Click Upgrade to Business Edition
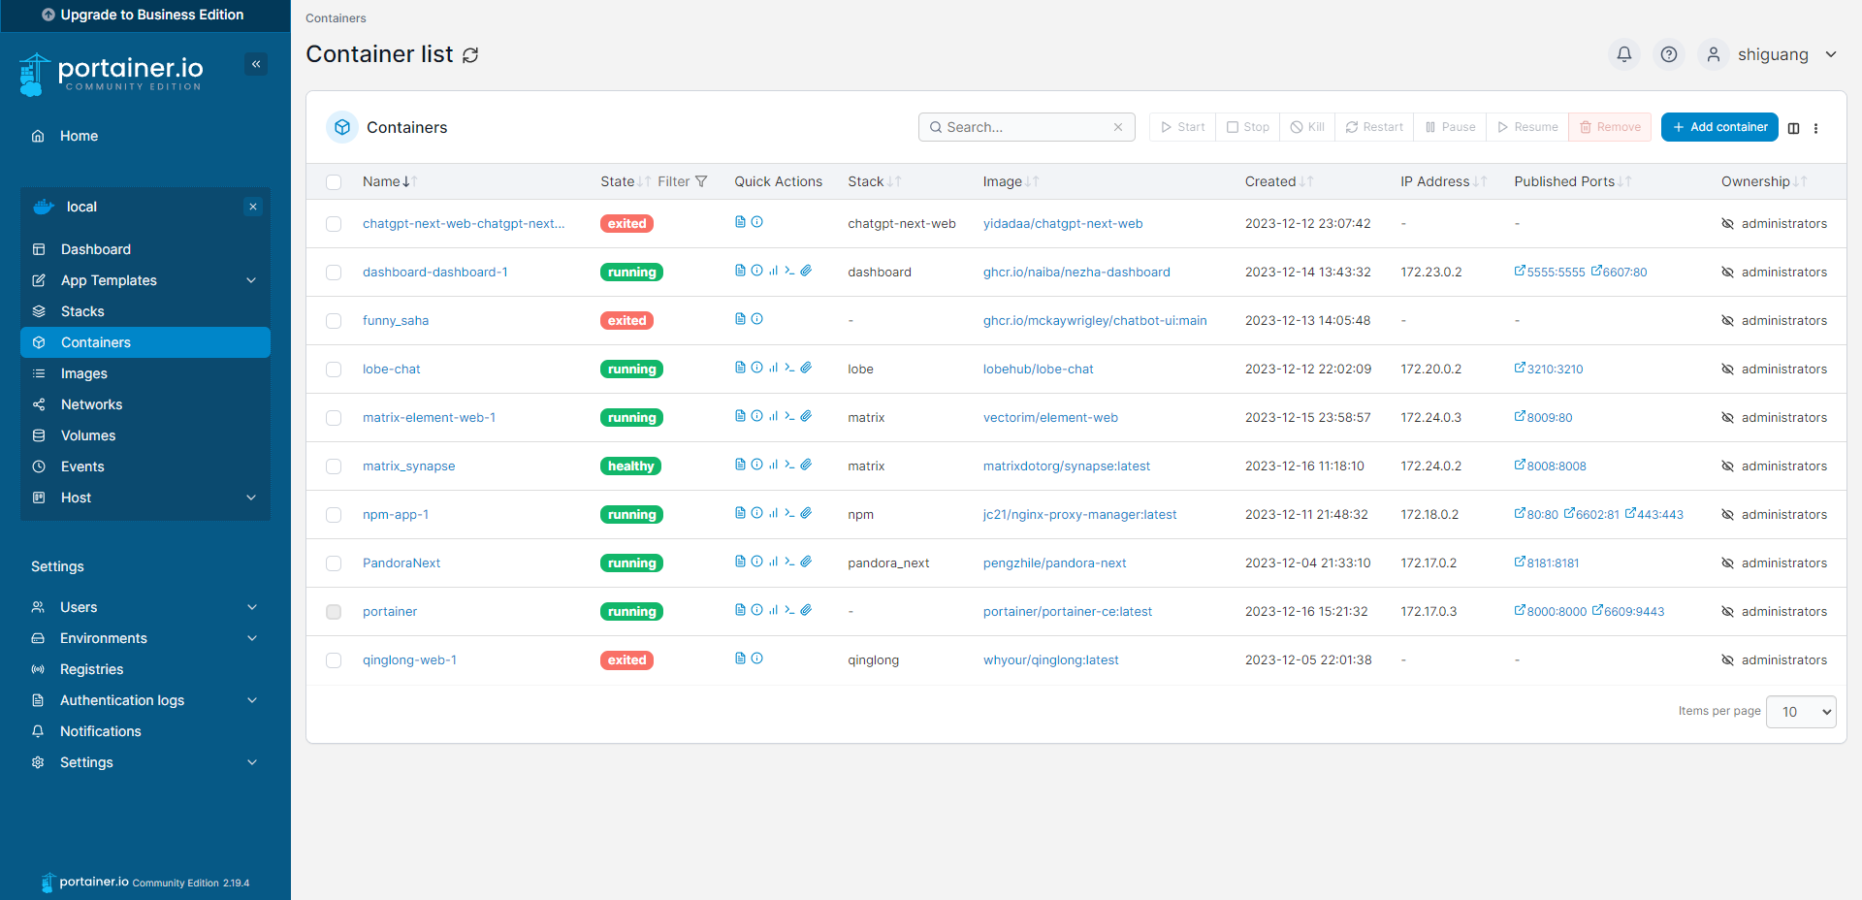Viewport: 1862px width, 900px height. point(144,15)
